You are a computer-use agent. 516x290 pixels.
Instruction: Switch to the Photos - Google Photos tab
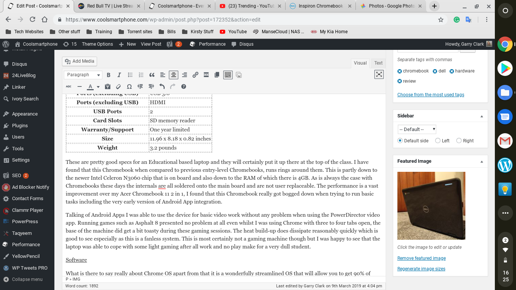tap(391, 6)
